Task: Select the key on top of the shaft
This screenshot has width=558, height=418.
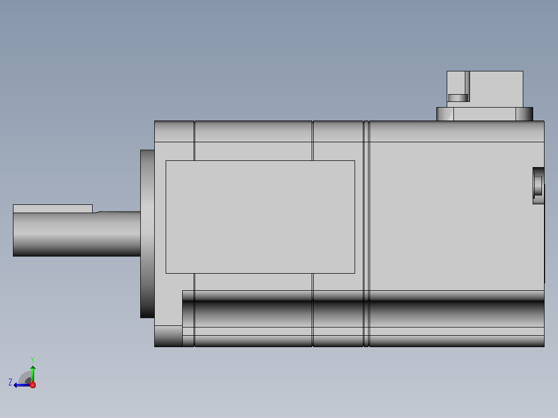Action: pos(53,209)
